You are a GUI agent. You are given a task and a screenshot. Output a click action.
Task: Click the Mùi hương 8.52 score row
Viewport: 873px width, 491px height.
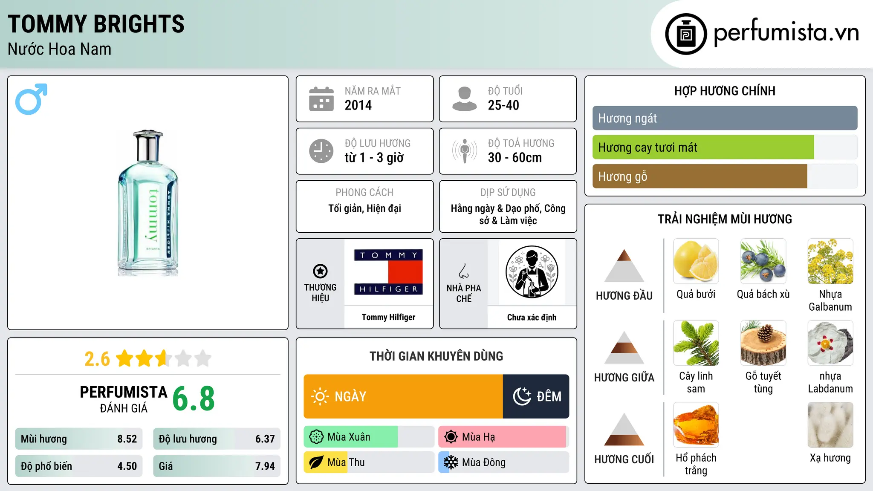point(79,439)
